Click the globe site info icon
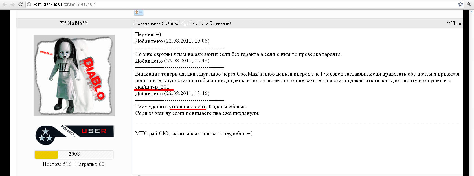474x176 pixels. point(29,4)
